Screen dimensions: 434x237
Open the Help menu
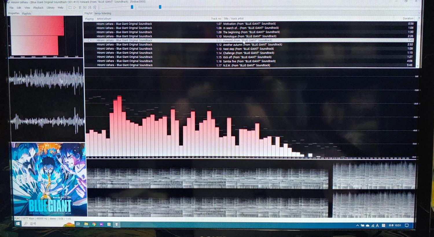[60, 8]
